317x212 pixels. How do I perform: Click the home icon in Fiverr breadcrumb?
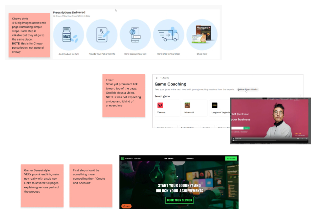click(157, 78)
